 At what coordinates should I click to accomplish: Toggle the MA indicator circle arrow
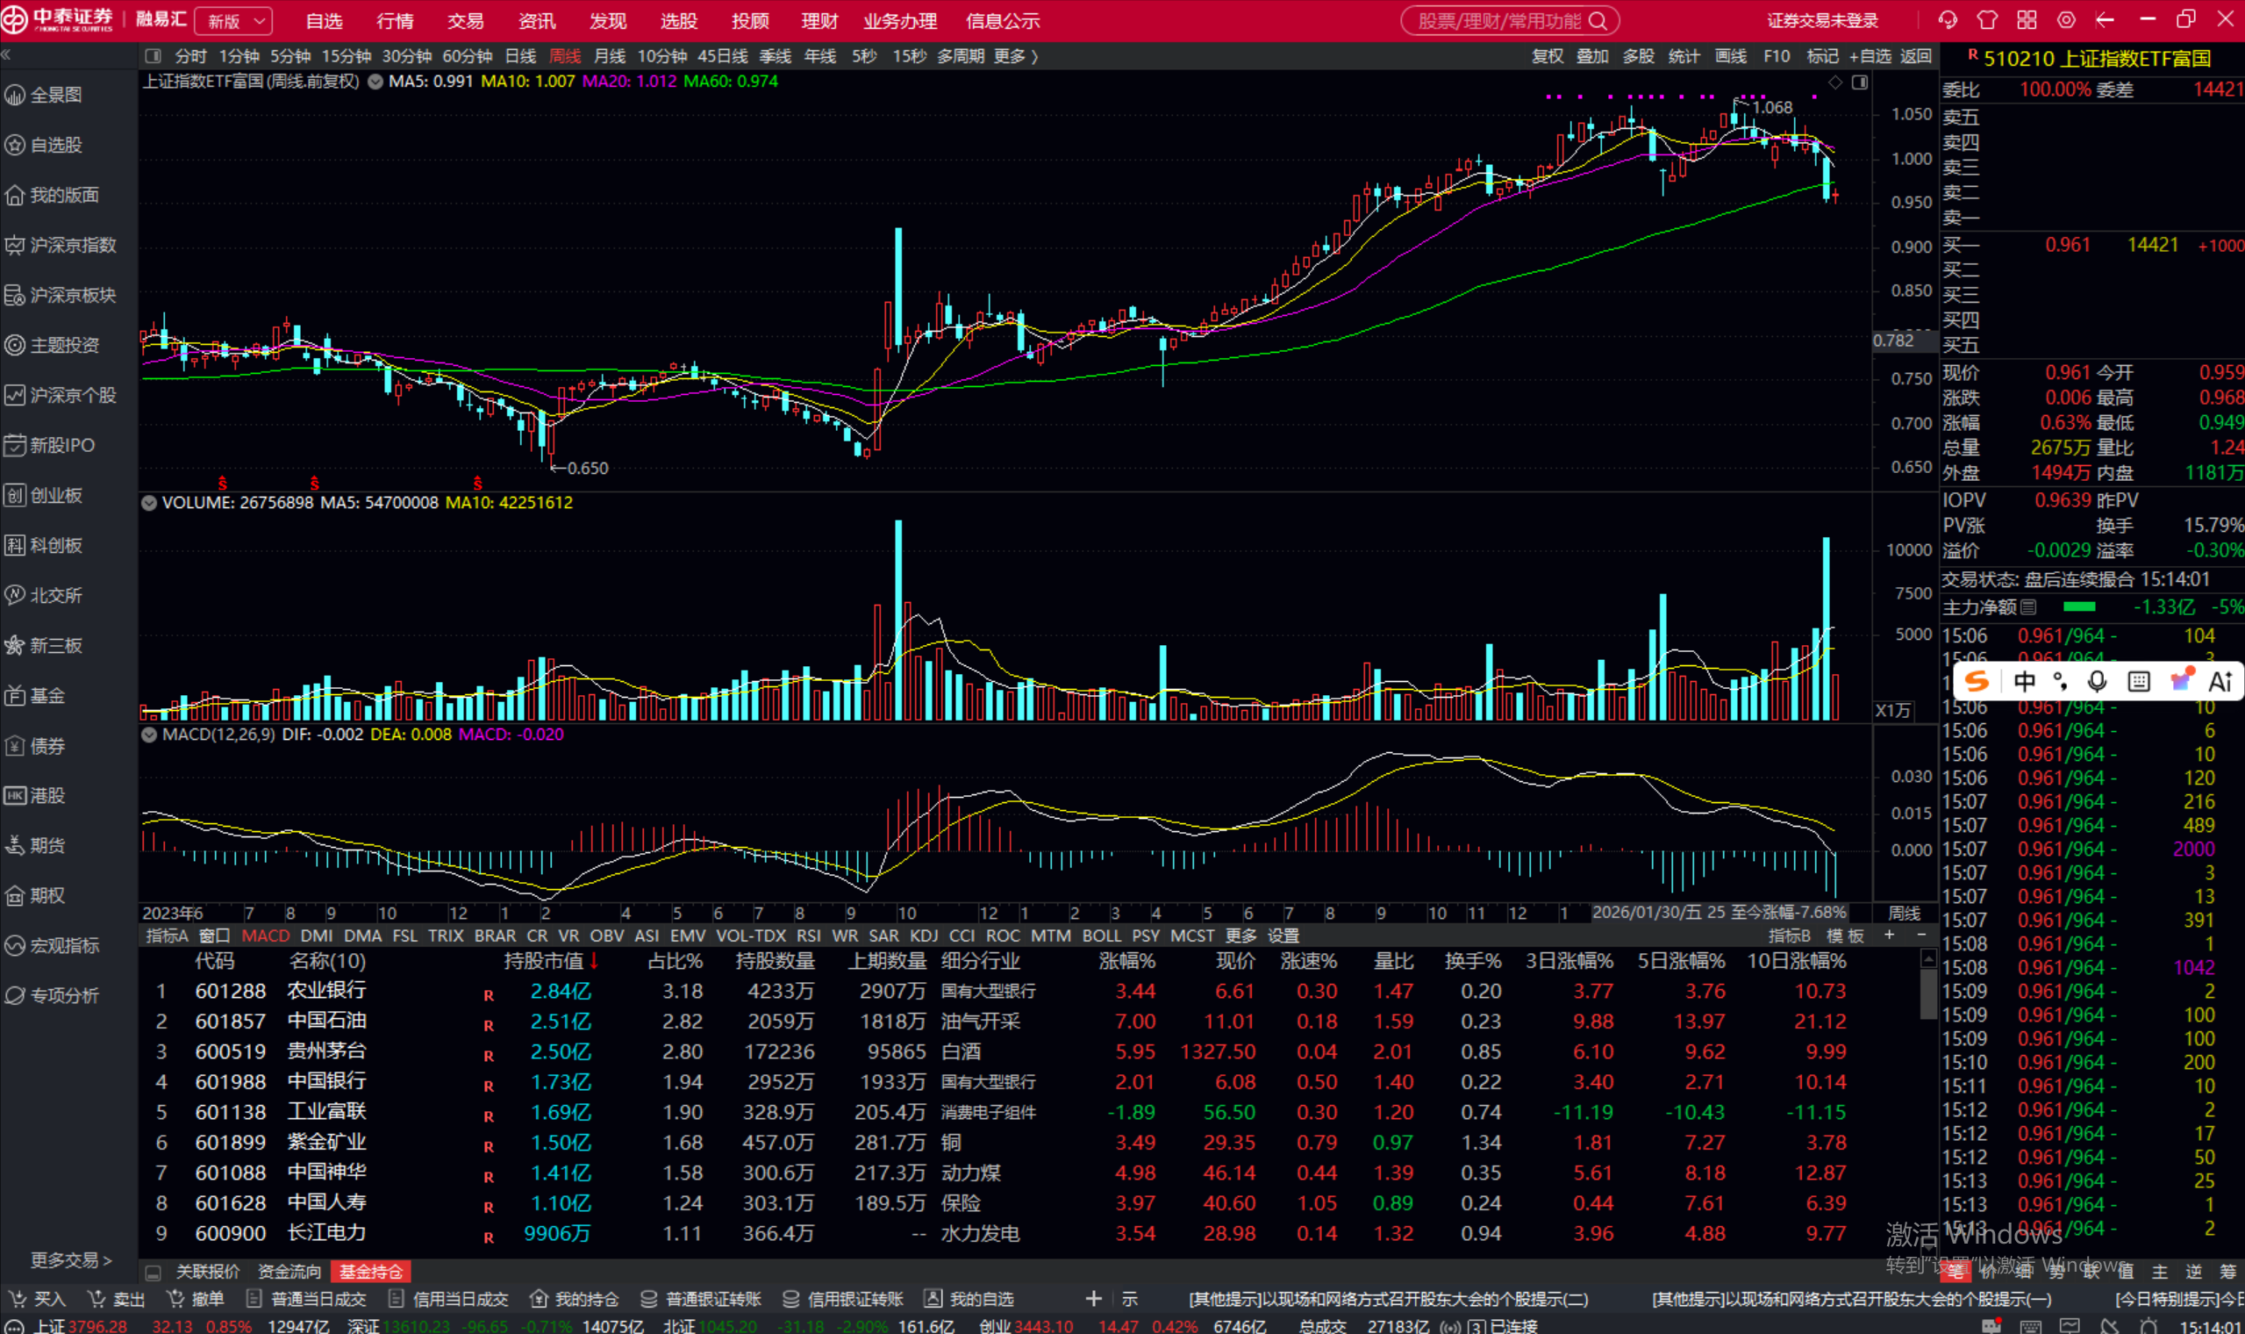pyautogui.click(x=375, y=82)
